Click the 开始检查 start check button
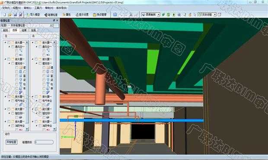 tap(11, 142)
